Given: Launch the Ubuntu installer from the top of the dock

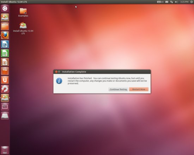Looking at the screenshot, I should [x=5, y=17].
